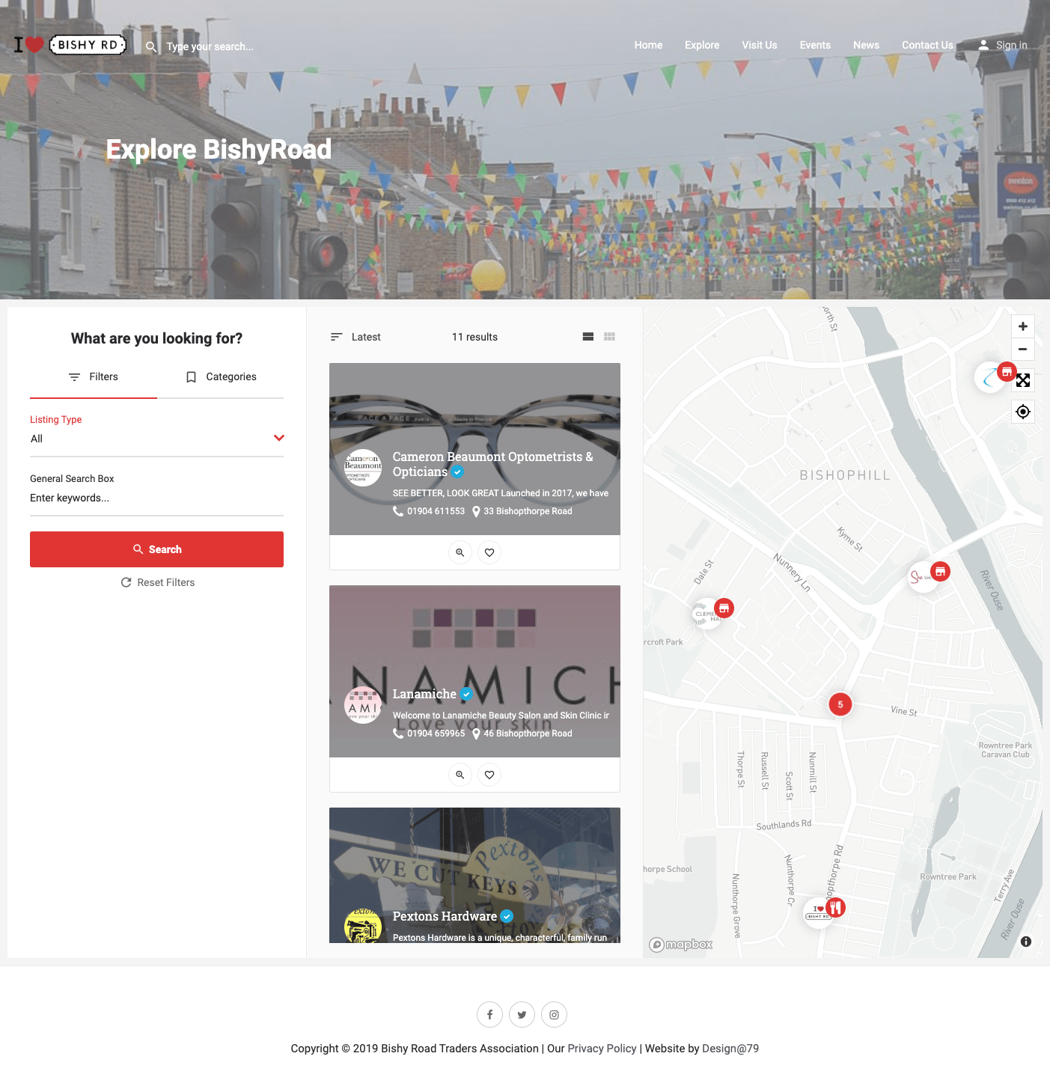Screen dimensions: 1050x1083
Task: Switch results to grid view
Action: pyautogui.click(x=610, y=337)
